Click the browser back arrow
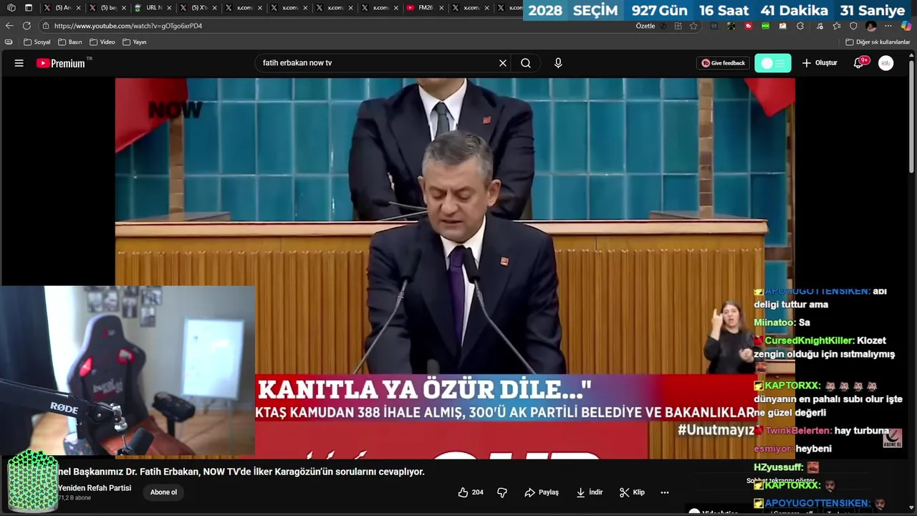Viewport: 917px width, 516px height. coord(9,26)
